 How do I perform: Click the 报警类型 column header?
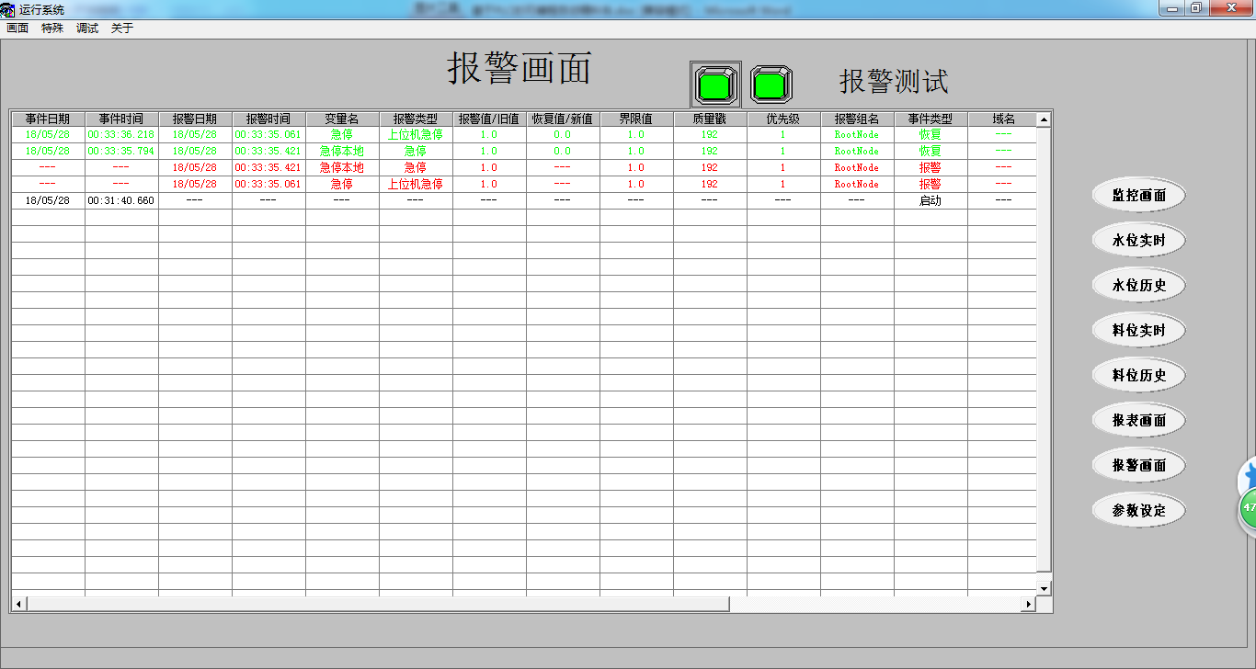[416, 119]
